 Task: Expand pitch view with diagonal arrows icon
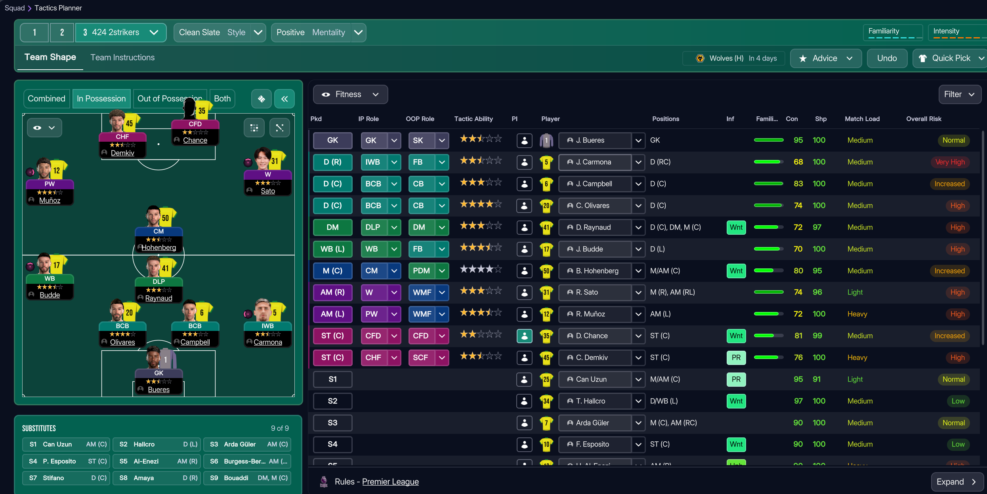click(x=280, y=127)
